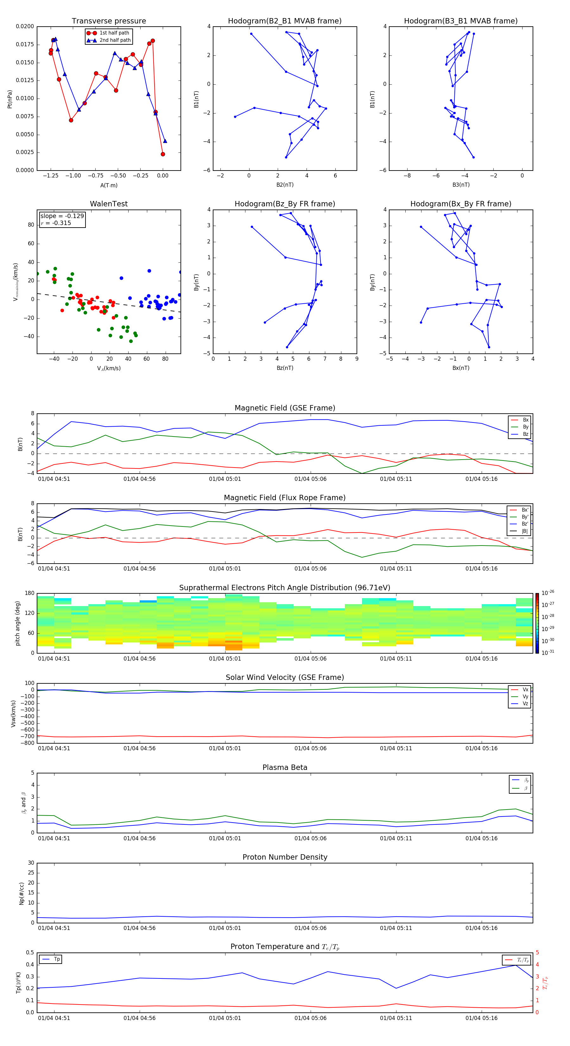
Task: Click the 'Hodogram(Bz_By FR frame)' title
Action: 285,204
